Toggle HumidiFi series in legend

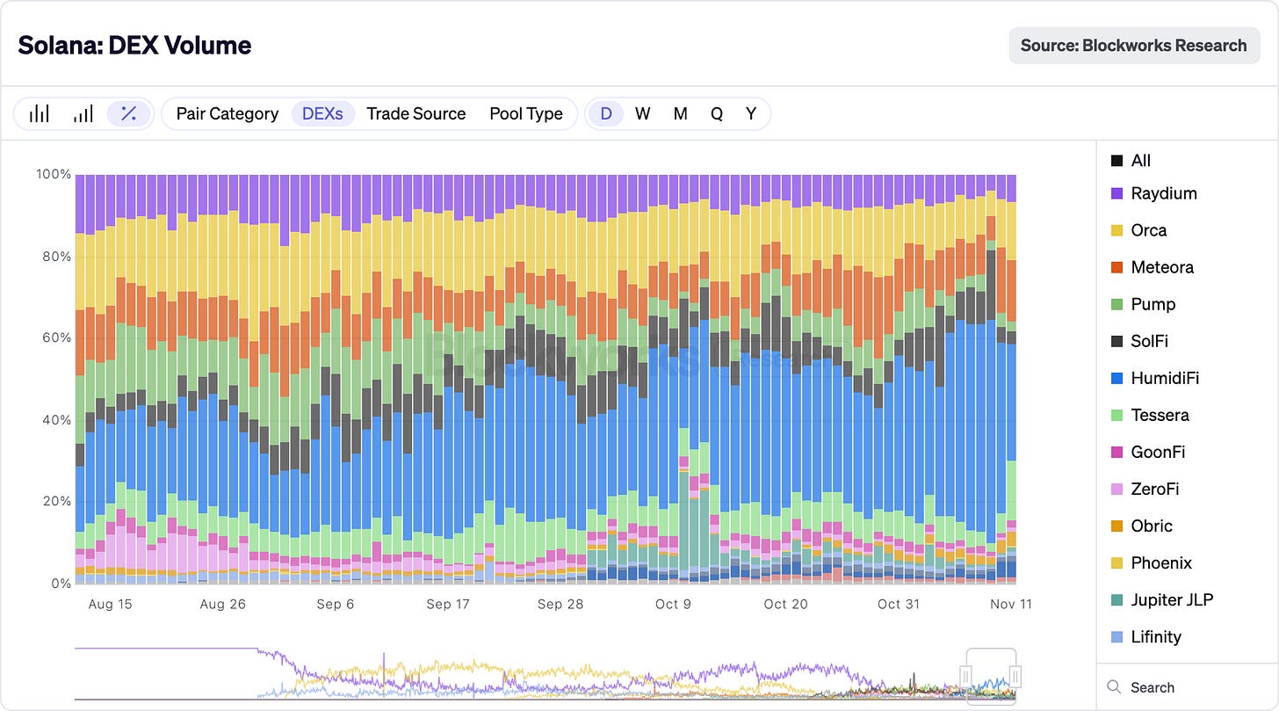[x=1155, y=378]
